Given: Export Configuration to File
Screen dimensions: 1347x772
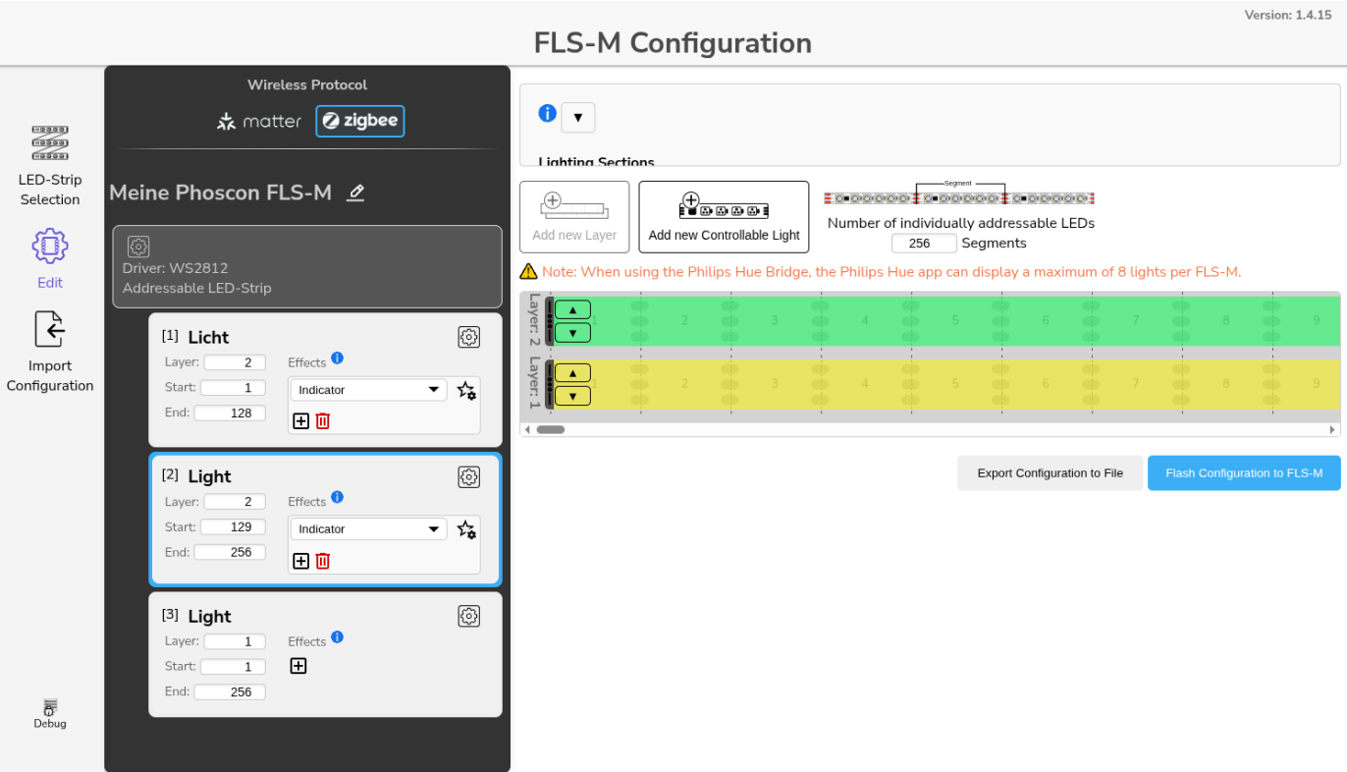Looking at the screenshot, I should coord(1050,472).
